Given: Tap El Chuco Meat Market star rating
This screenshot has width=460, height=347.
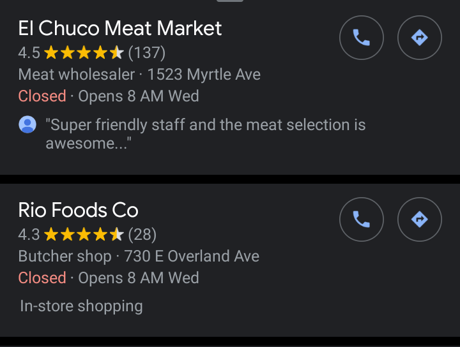Looking at the screenshot, I should [x=84, y=52].
